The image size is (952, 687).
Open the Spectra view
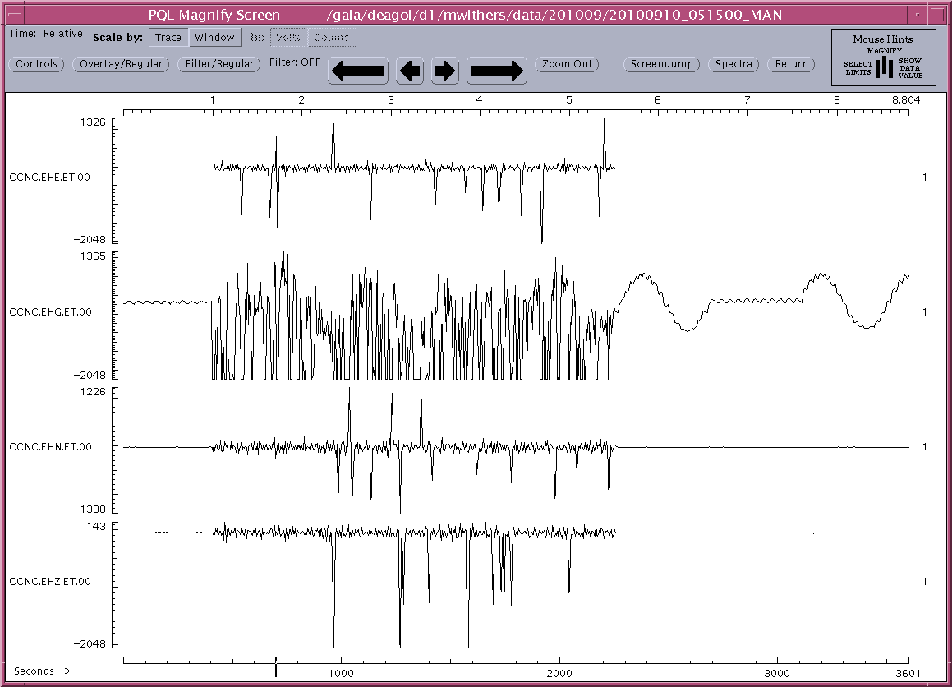[x=734, y=64]
